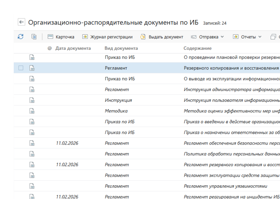Click document icon on the highlighted Регламент row
The height and width of the screenshot is (199, 280).
[32, 68]
